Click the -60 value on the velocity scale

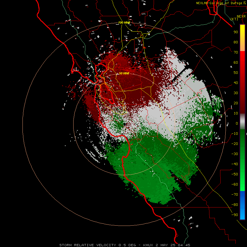click(x=235, y=184)
